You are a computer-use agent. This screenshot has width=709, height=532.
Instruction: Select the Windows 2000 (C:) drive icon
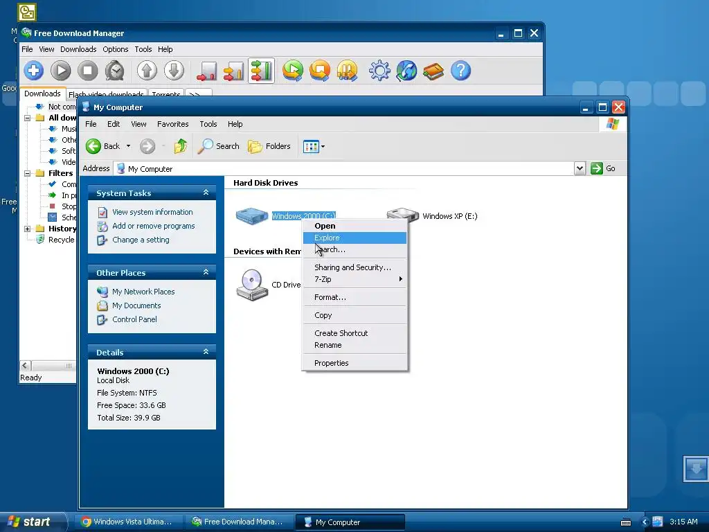252,215
